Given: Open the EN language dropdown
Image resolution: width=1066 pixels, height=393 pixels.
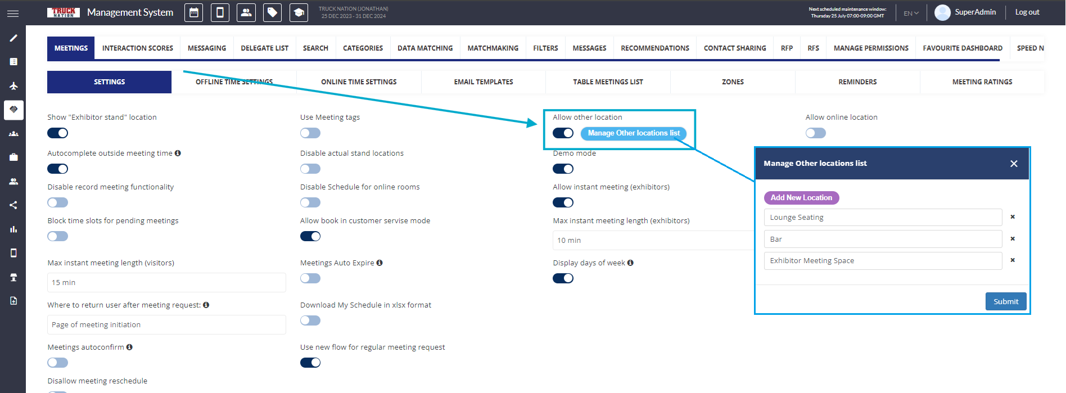Looking at the screenshot, I should (x=911, y=13).
